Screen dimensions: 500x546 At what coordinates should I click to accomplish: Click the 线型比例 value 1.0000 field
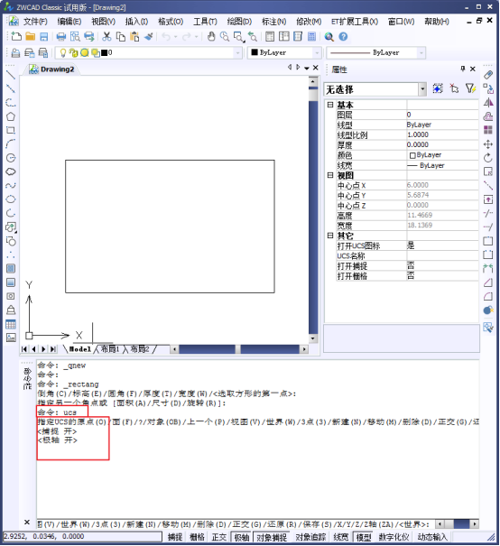click(x=442, y=134)
